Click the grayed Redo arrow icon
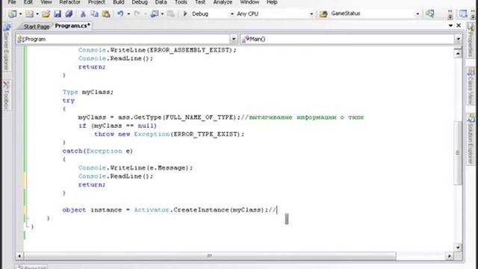 (x=137, y=13)
